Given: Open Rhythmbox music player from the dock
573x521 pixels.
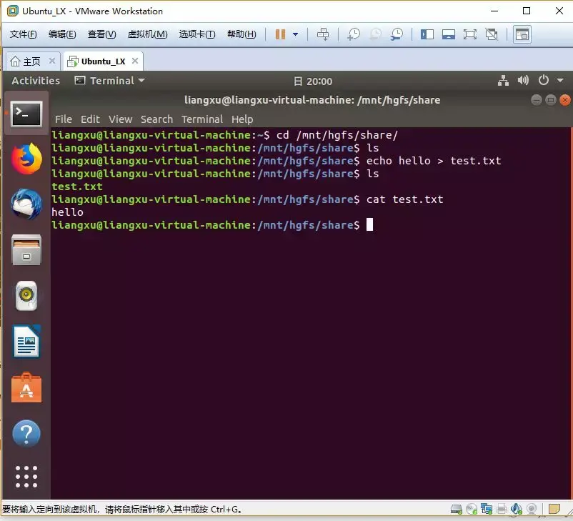Looking at the screenshot, I should point(26,296).
